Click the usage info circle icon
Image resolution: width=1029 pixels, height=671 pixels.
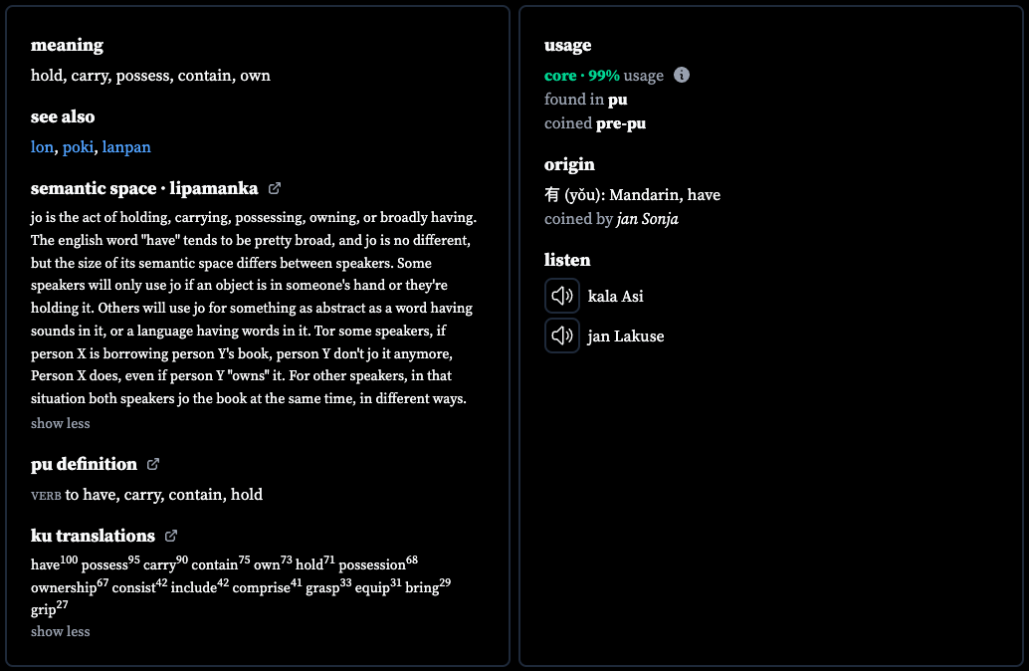point(681,75)
